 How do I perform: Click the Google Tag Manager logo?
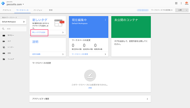[3, 3]
